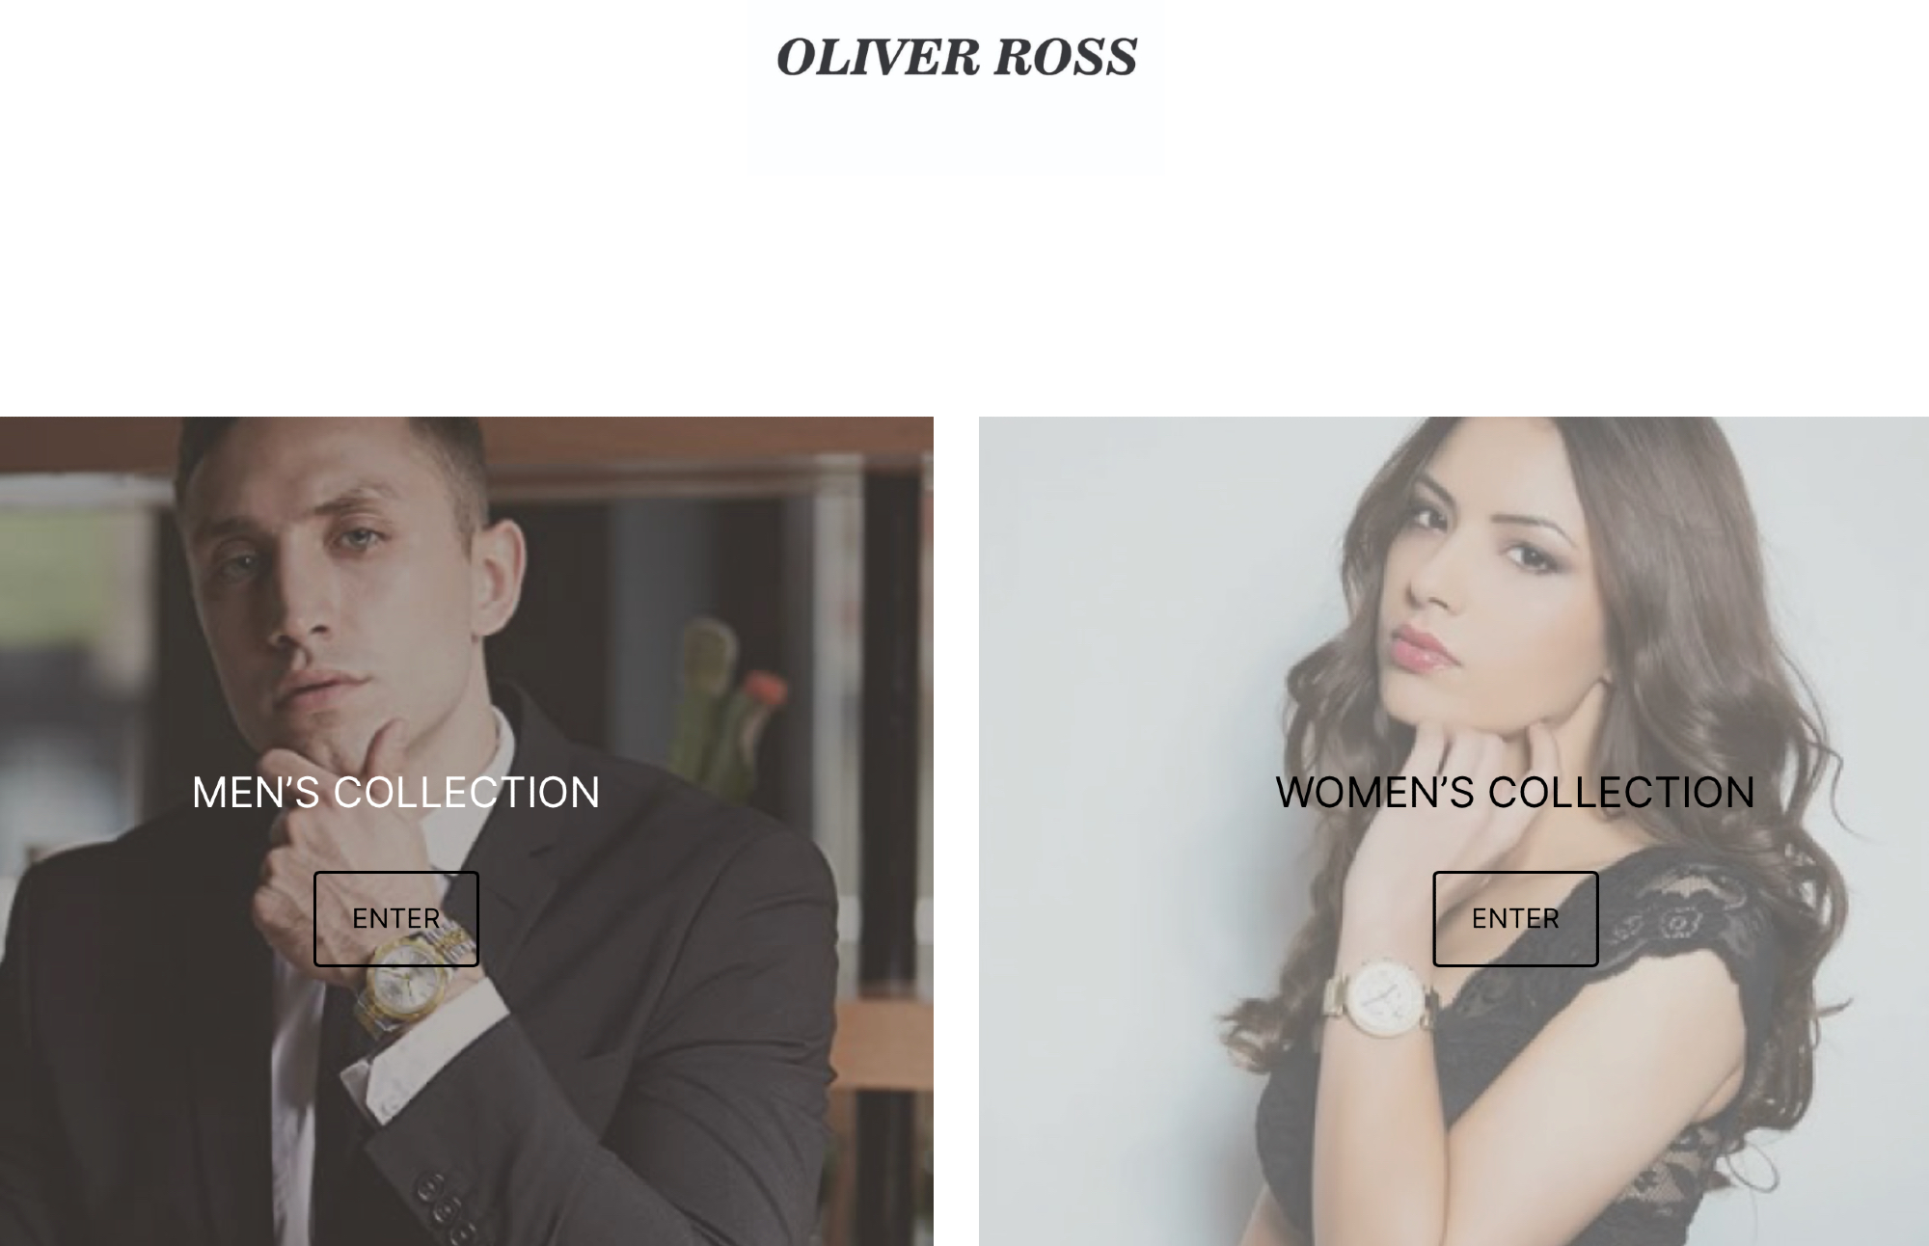Open the men's collection via ENTER button
Viewport: 1929px width, 1246px height.
coord(396,918)
